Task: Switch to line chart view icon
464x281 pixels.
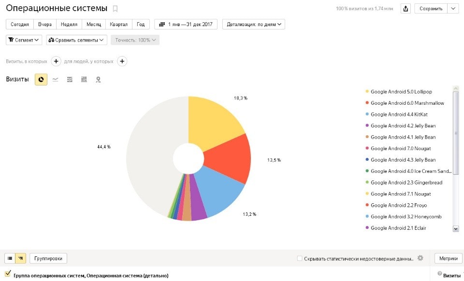Action: click(55, 80)
